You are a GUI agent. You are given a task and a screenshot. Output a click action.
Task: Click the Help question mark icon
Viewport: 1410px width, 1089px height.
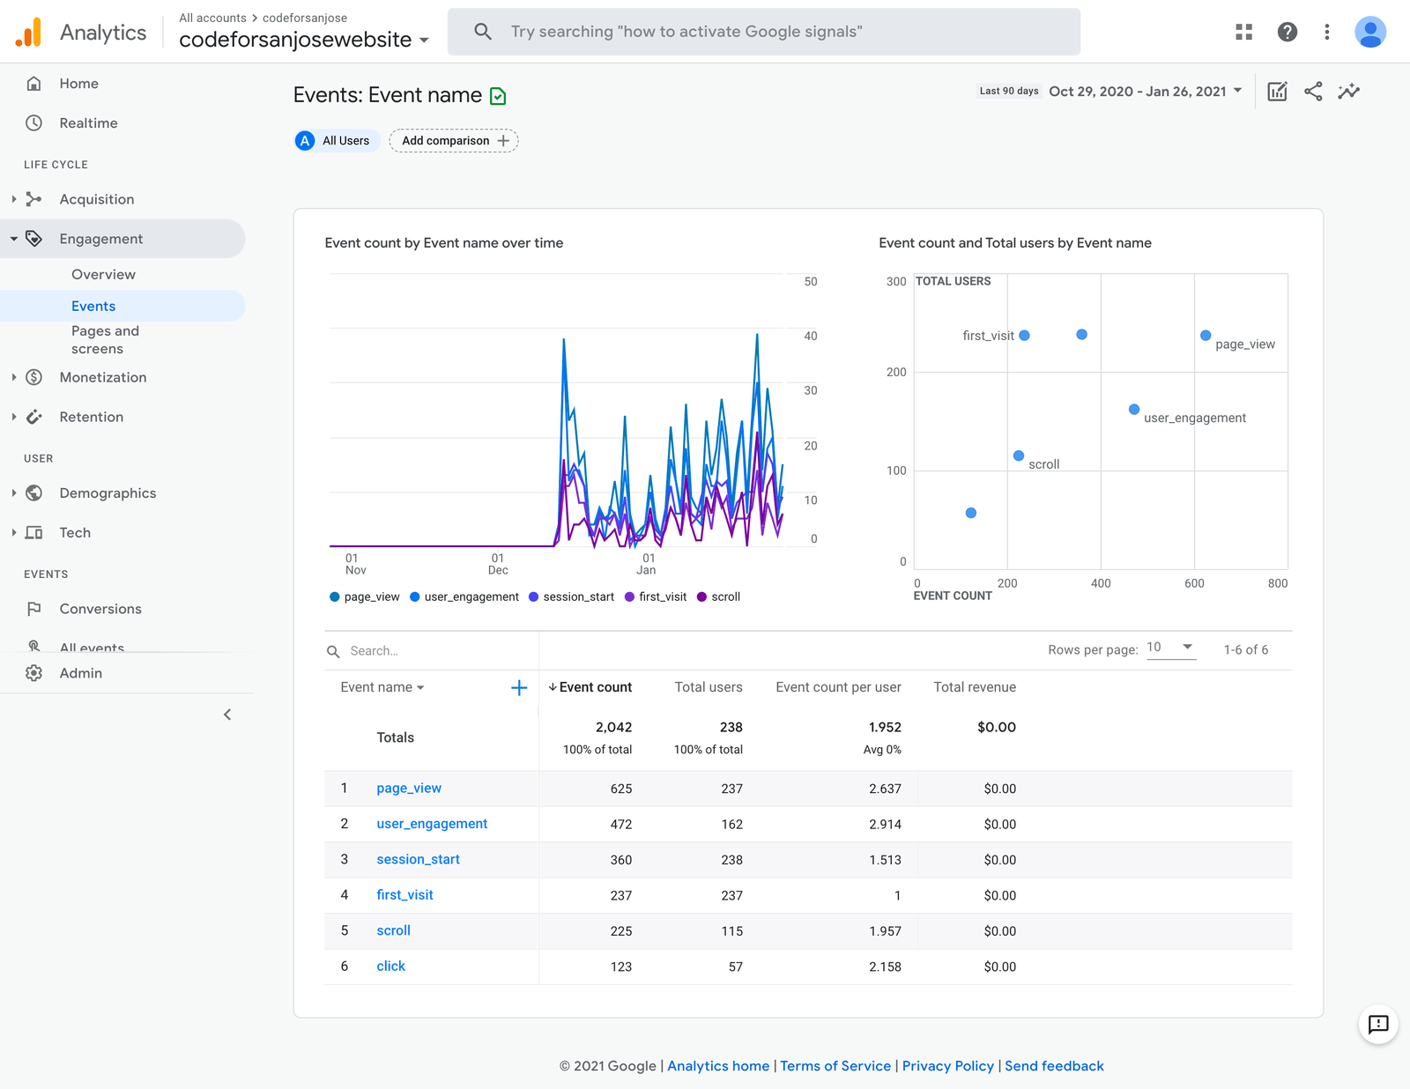(1287, 33)
